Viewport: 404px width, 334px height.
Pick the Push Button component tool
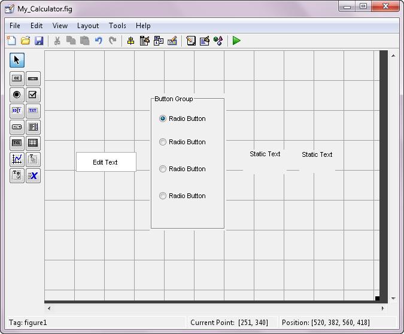[x=17, y=78]
